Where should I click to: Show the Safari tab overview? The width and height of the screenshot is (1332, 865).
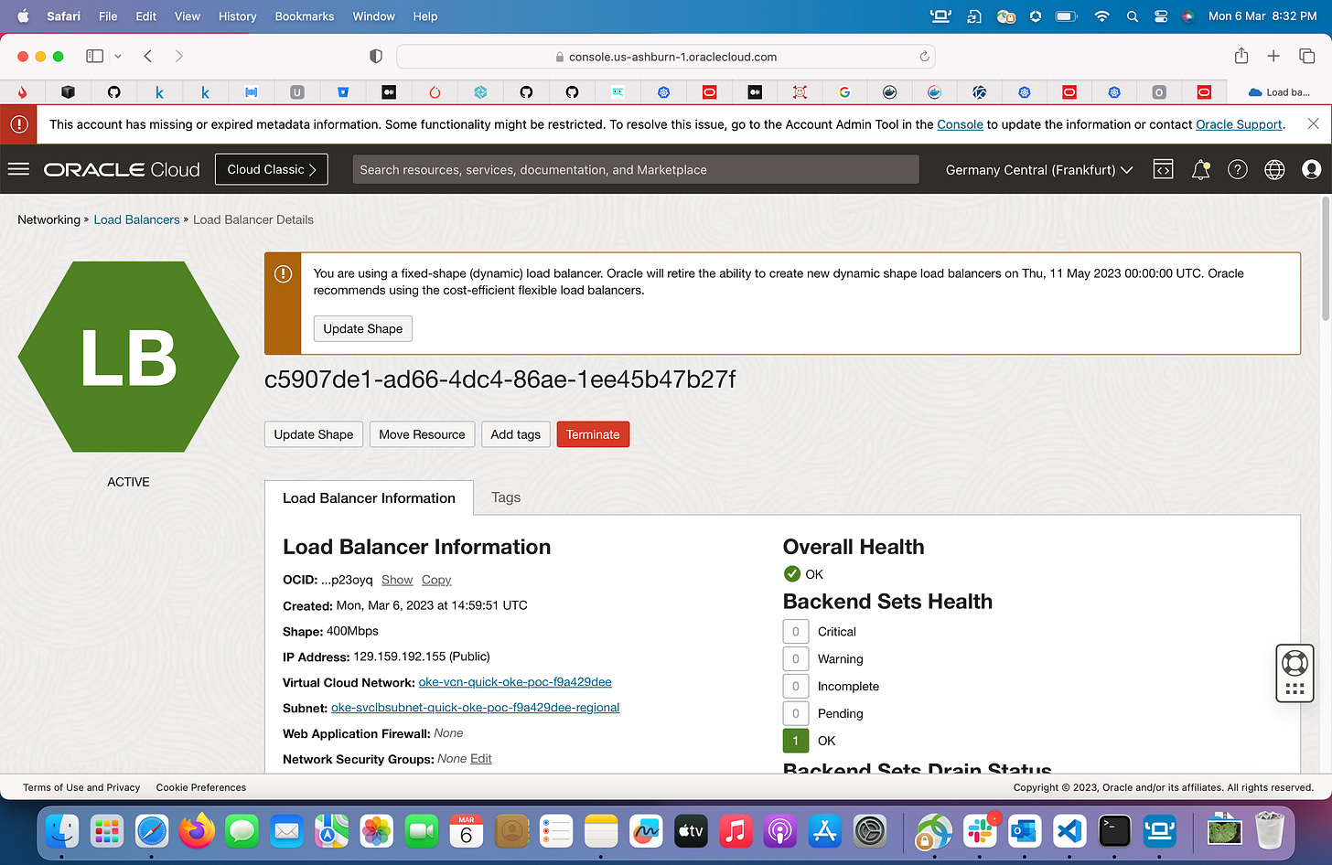(x=1306, y=56)
